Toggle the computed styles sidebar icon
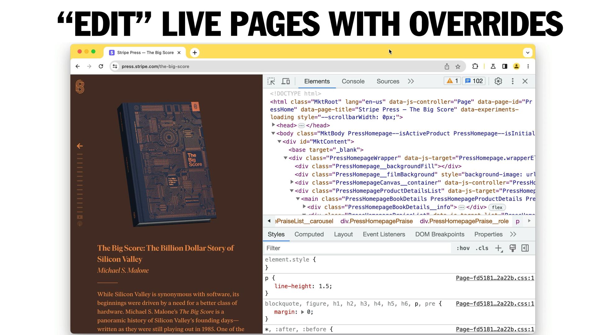The image size is (597, 335). [525, 248]
